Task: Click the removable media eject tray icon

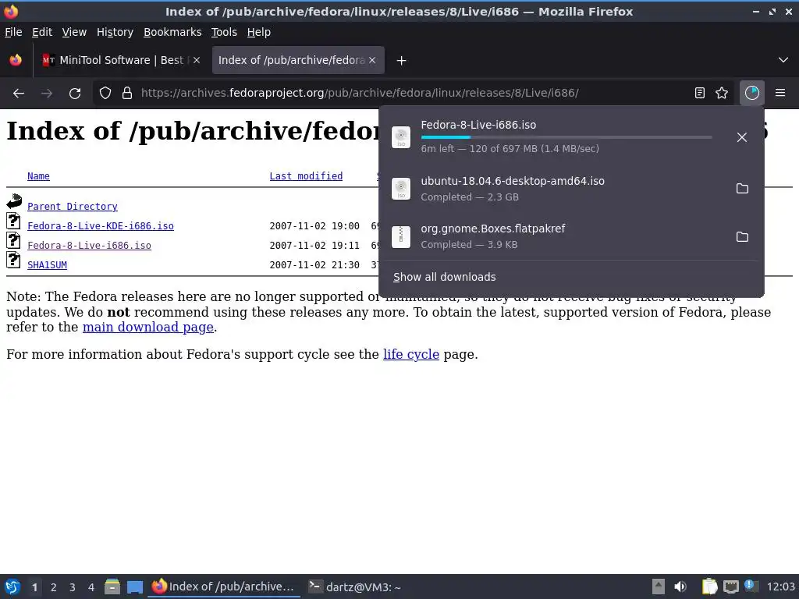Action: click(x=659, y=587)
